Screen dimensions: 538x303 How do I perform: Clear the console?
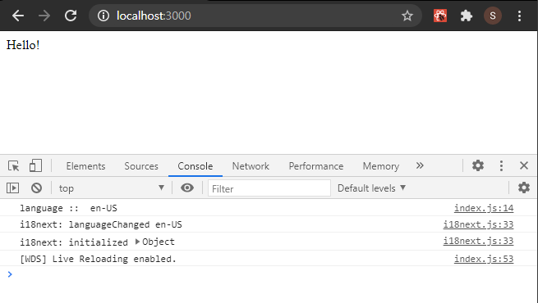point(36,188)
